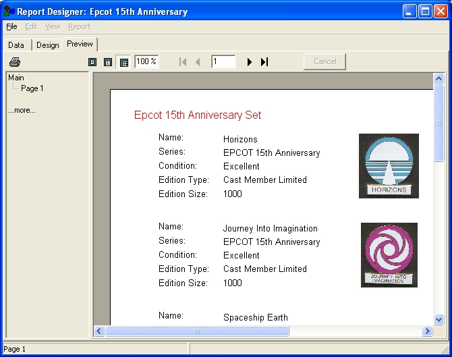452x357 pixels.
Task: Click the Horizons pin image
Action: (x=389, y=165)
